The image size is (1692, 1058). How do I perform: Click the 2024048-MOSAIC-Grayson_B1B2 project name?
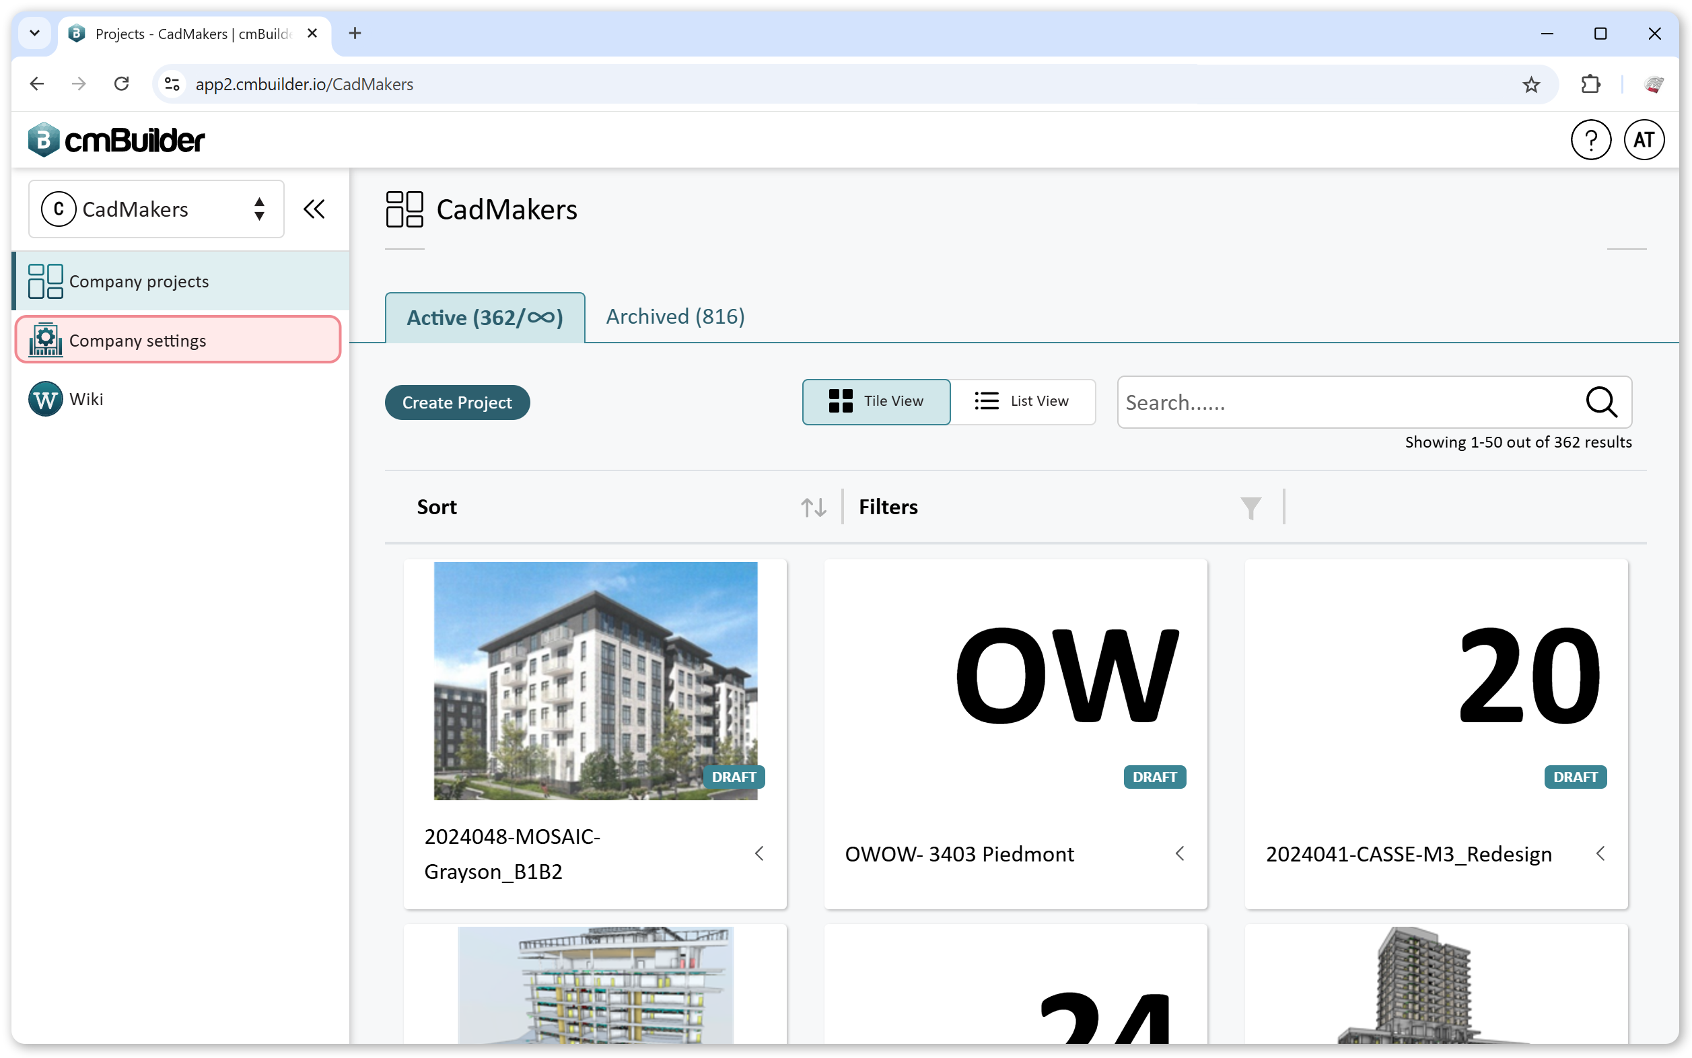[512, 853]
